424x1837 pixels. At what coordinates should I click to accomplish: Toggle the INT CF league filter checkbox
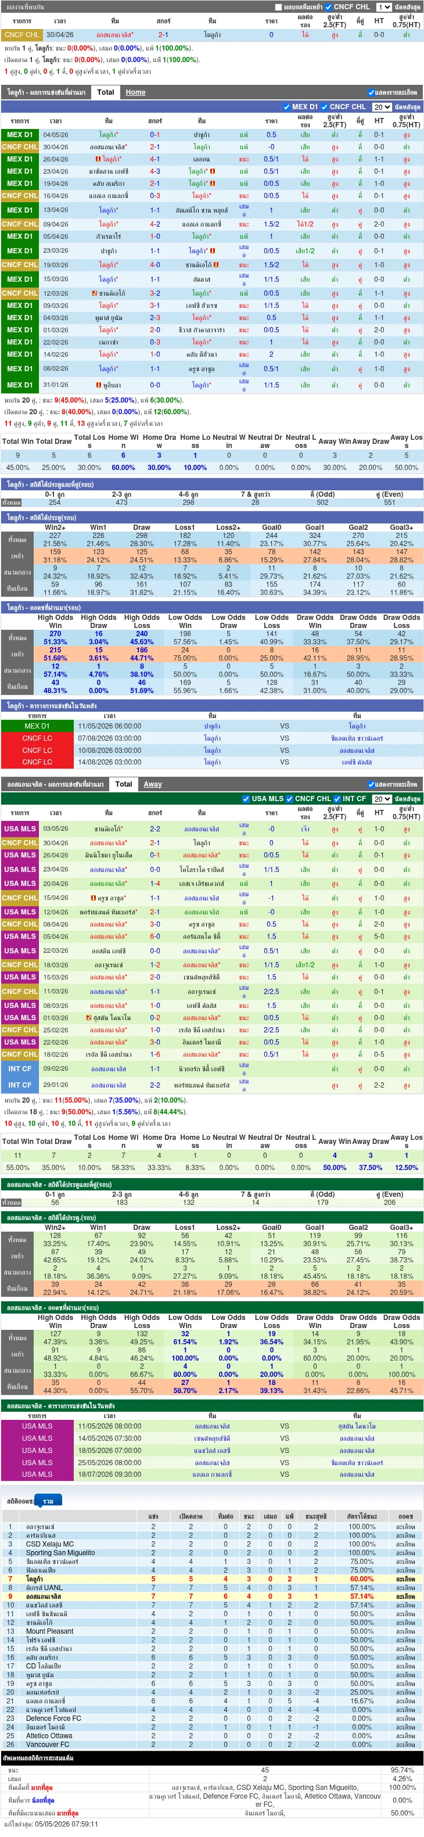tap(336, 799)
